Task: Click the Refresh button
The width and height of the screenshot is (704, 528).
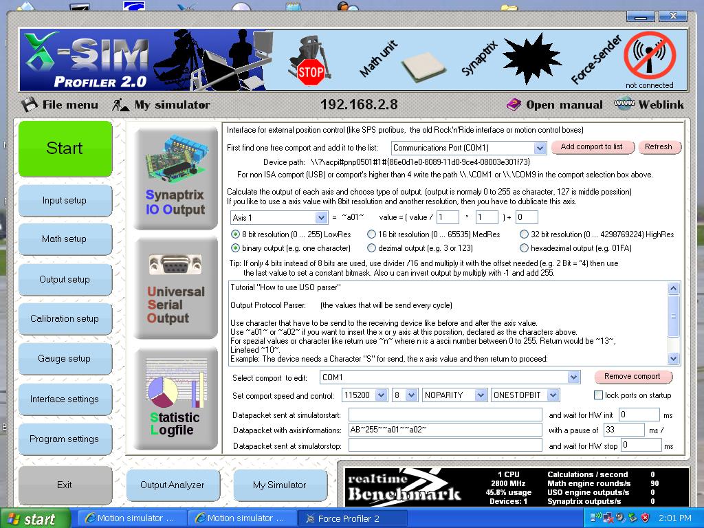Action: 659,147
